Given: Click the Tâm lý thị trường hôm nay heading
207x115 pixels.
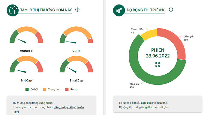Looking at the screenshot, I should (x=46, y=10).
